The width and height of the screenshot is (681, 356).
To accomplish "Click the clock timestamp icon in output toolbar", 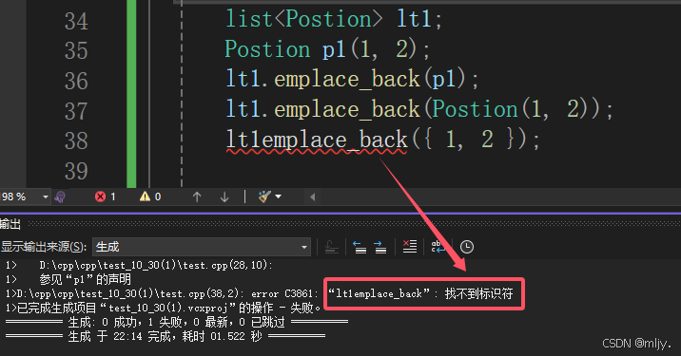I will 466,247.
